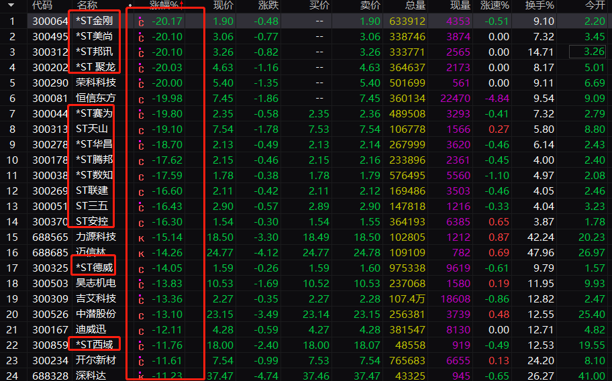
Task: Click the C marker icon for 开尔新材
Action: [x=141, y=361]
